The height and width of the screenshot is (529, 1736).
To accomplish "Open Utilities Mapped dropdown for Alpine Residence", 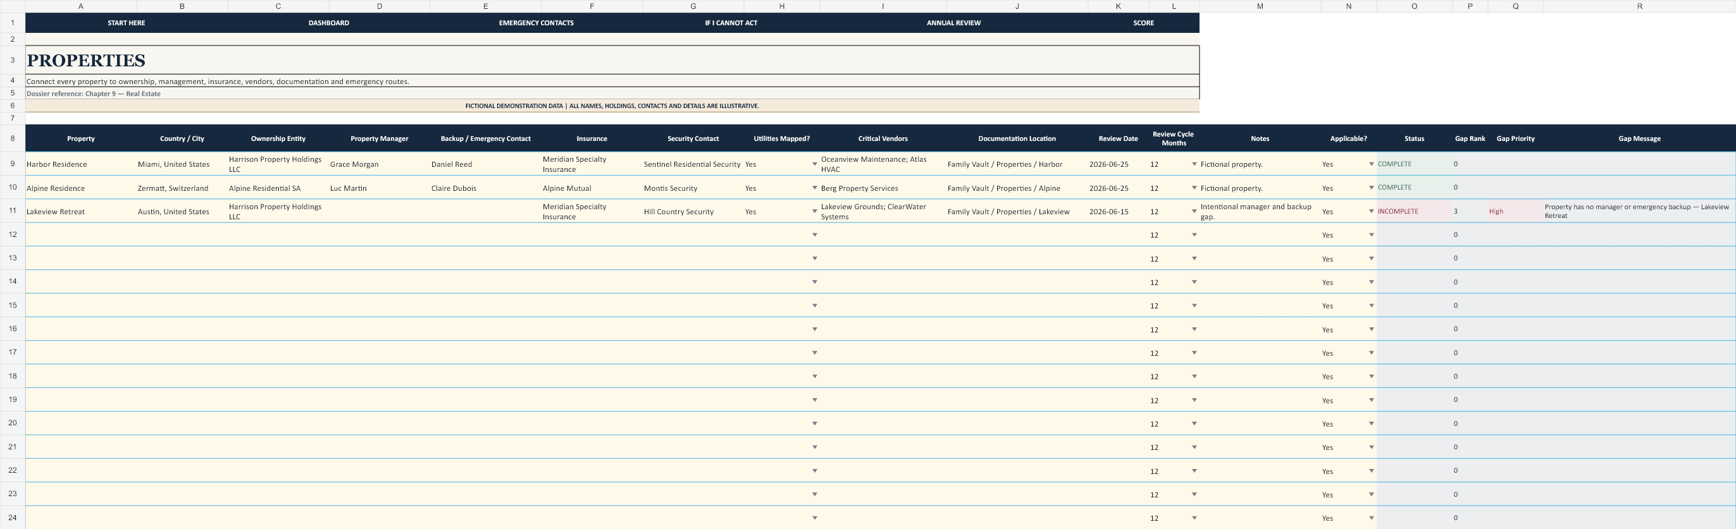I will tap(815, 188).
